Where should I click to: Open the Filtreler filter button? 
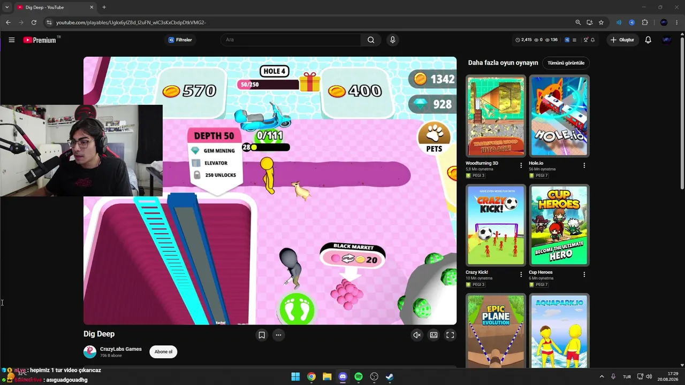(x=180, y=40)
